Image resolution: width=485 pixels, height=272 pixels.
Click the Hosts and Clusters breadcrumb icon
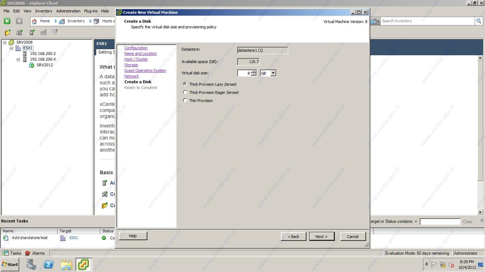[97, 21]
